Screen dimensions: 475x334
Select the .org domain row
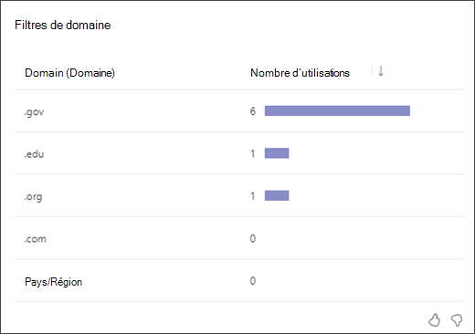click(239, 195)
